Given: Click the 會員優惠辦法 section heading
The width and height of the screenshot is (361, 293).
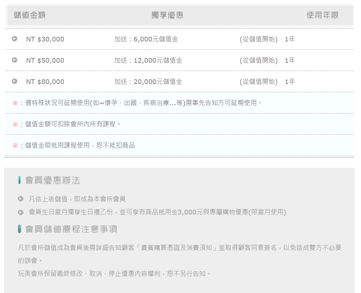Looking at the screenshot, I should point(52,181).
